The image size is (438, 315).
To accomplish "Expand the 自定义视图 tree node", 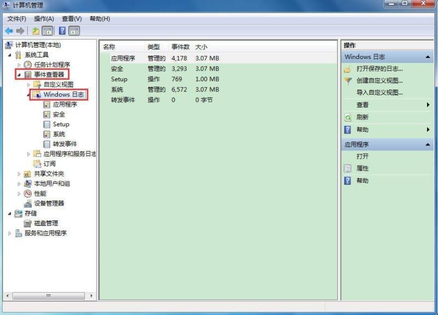I will click(x=28, y=85).
